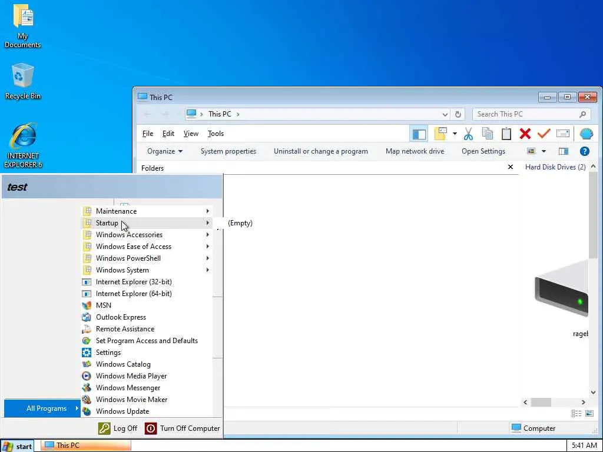Click System properties command
The height and width of the screenshot is (452, 603).
(x=228, y=151)
